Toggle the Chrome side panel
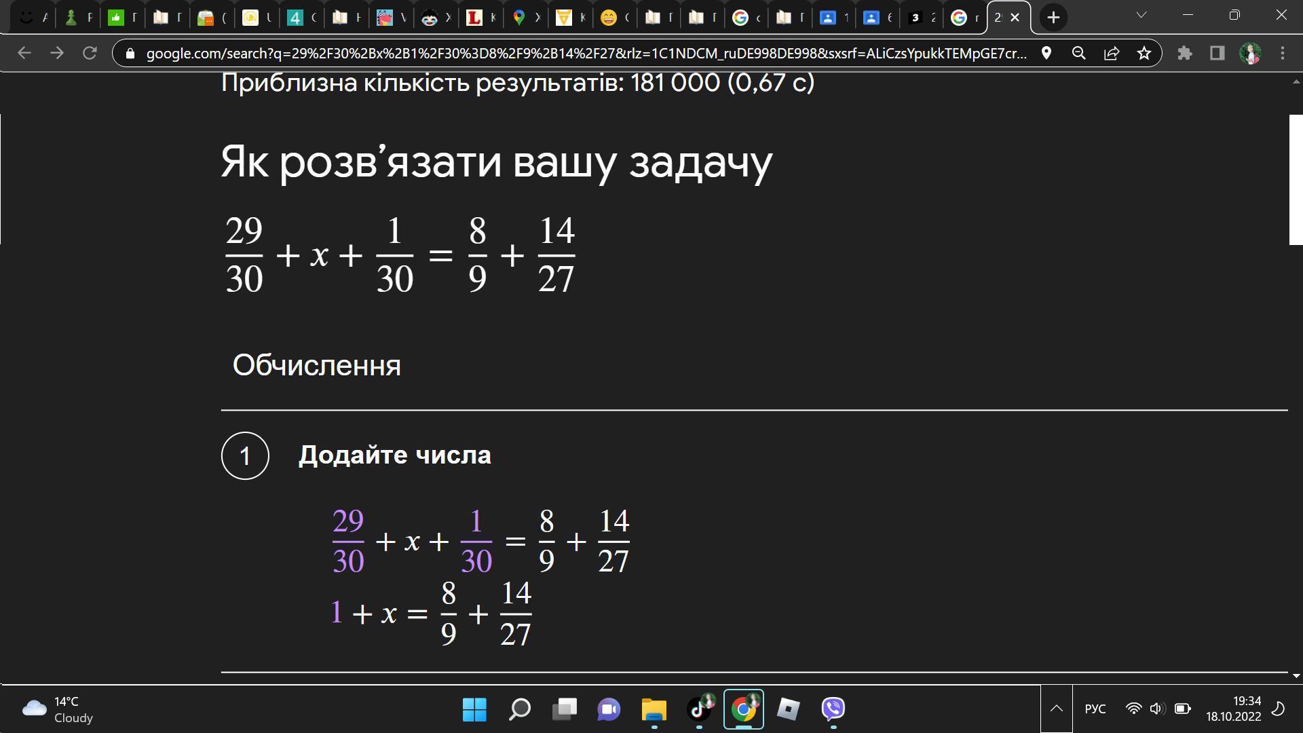This screenshot has width=1303, height=733. point(1217,53)
